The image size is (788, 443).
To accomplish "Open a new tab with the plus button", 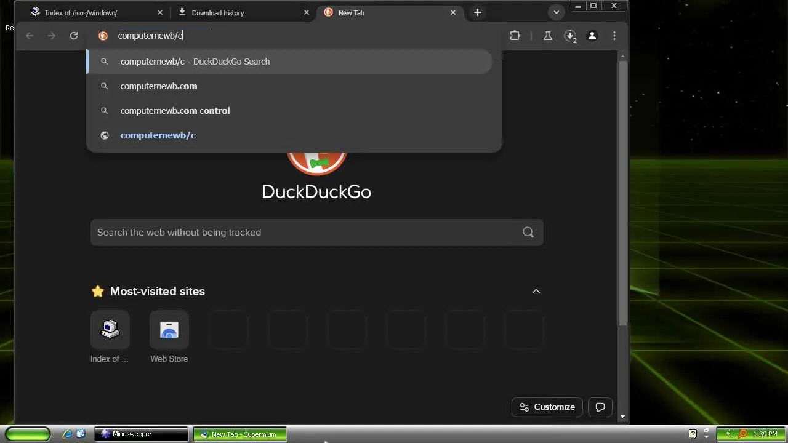I will point(478,12).
